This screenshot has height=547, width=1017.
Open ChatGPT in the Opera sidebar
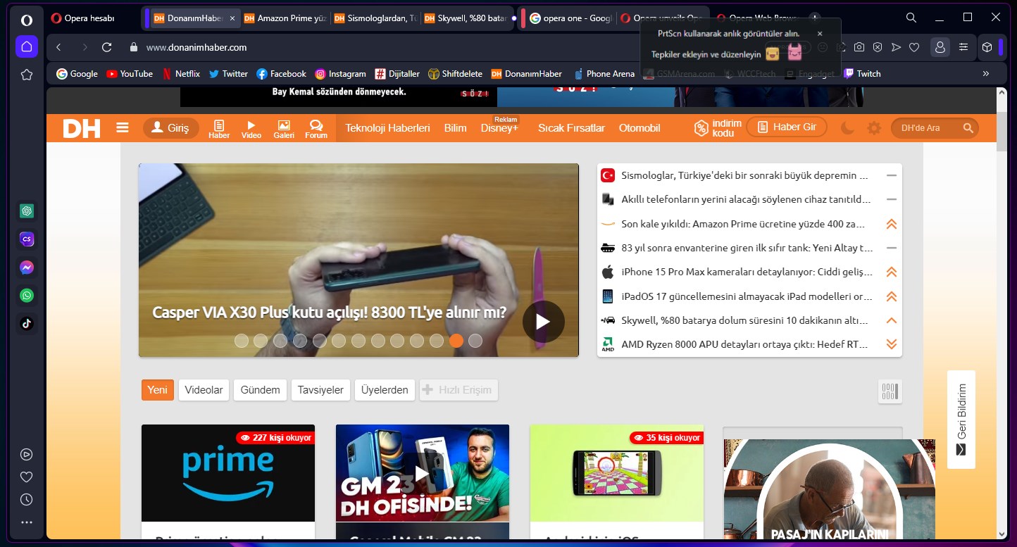[27, 211]
